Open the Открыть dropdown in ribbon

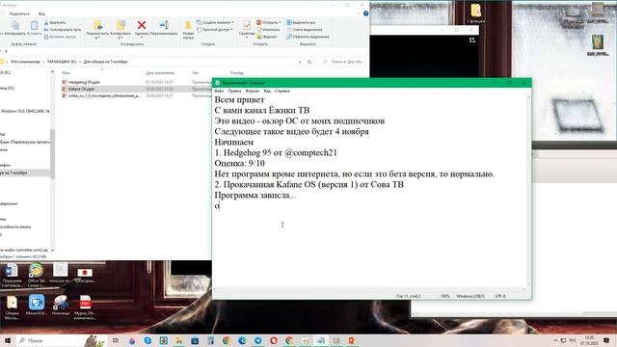(x=269, y=22)
